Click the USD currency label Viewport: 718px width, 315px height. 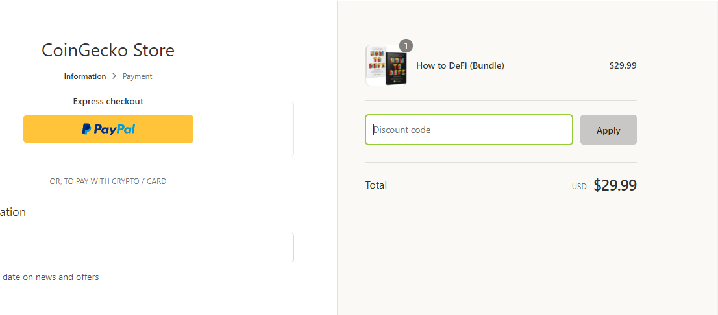pyautogui.click(x=579, y=187)
